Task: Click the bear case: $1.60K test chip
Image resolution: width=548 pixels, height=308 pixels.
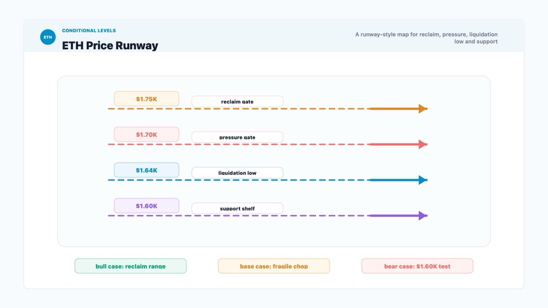Action: click(x=417, y=266)
